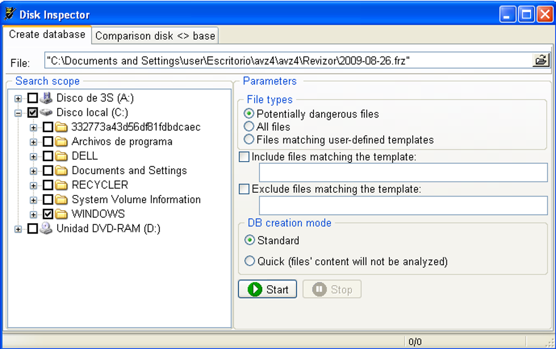The height and width of the screenshot is (349, 556).
Task: Expand the Documents and Settings folder
Action: click(33, 171)
